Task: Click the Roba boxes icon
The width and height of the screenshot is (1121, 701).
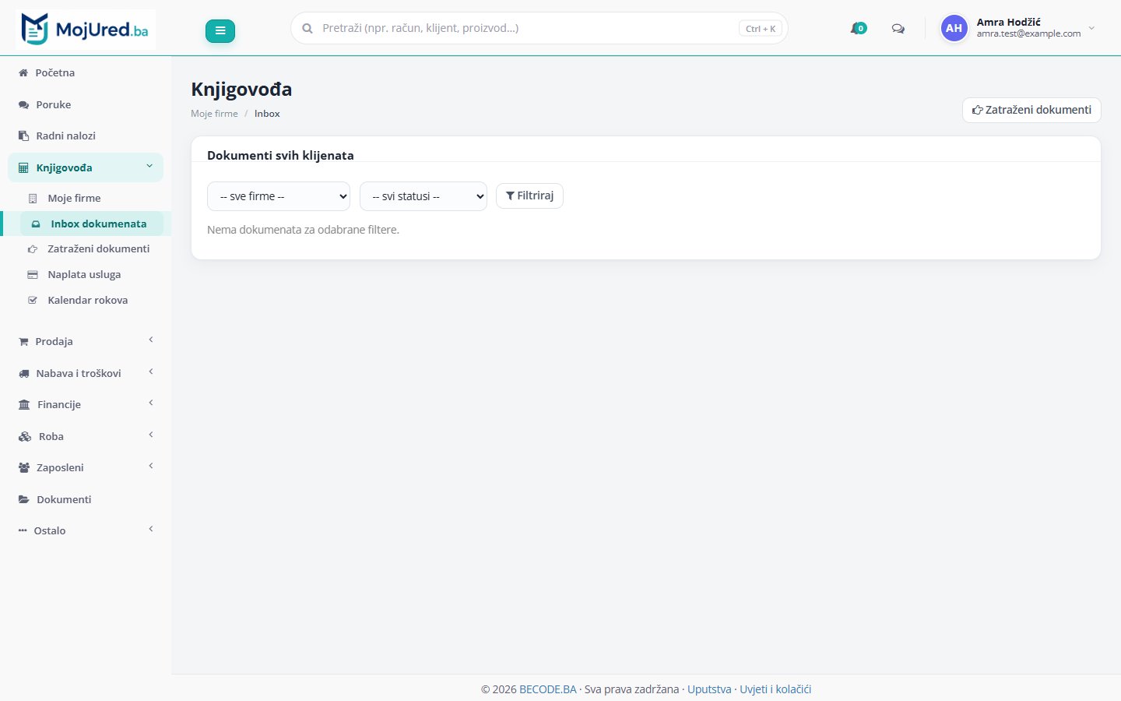Action: coord(25,436)
